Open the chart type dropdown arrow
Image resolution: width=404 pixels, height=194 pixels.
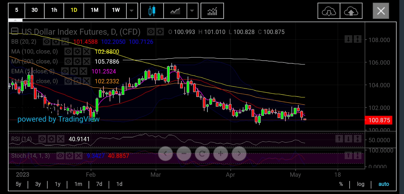point(192,11)
